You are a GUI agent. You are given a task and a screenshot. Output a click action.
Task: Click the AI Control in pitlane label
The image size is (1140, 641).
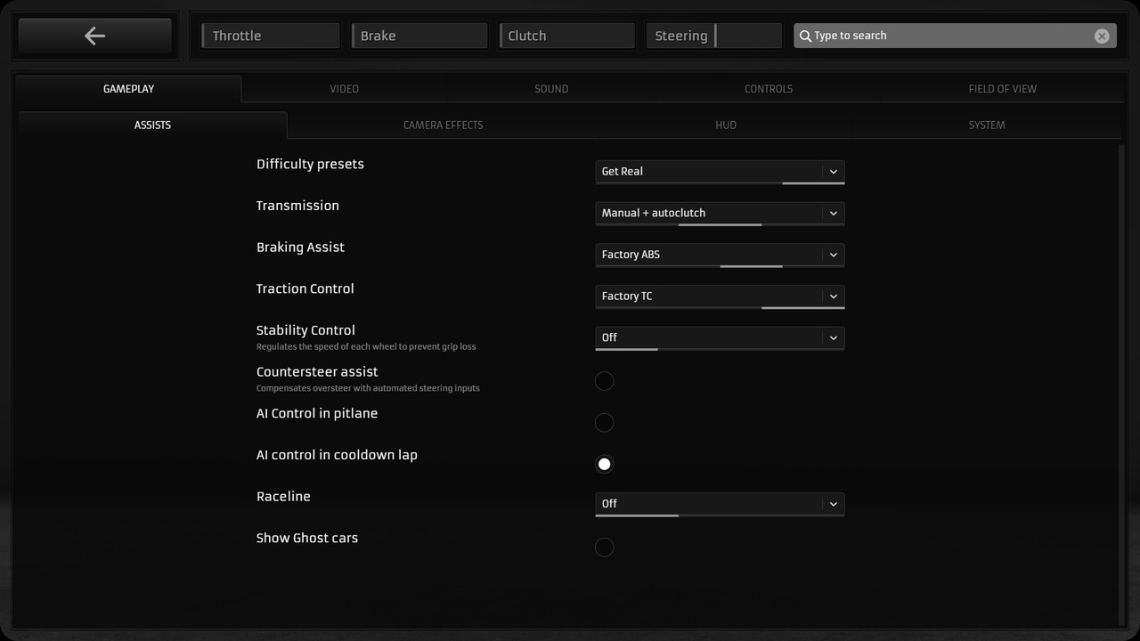317,413
